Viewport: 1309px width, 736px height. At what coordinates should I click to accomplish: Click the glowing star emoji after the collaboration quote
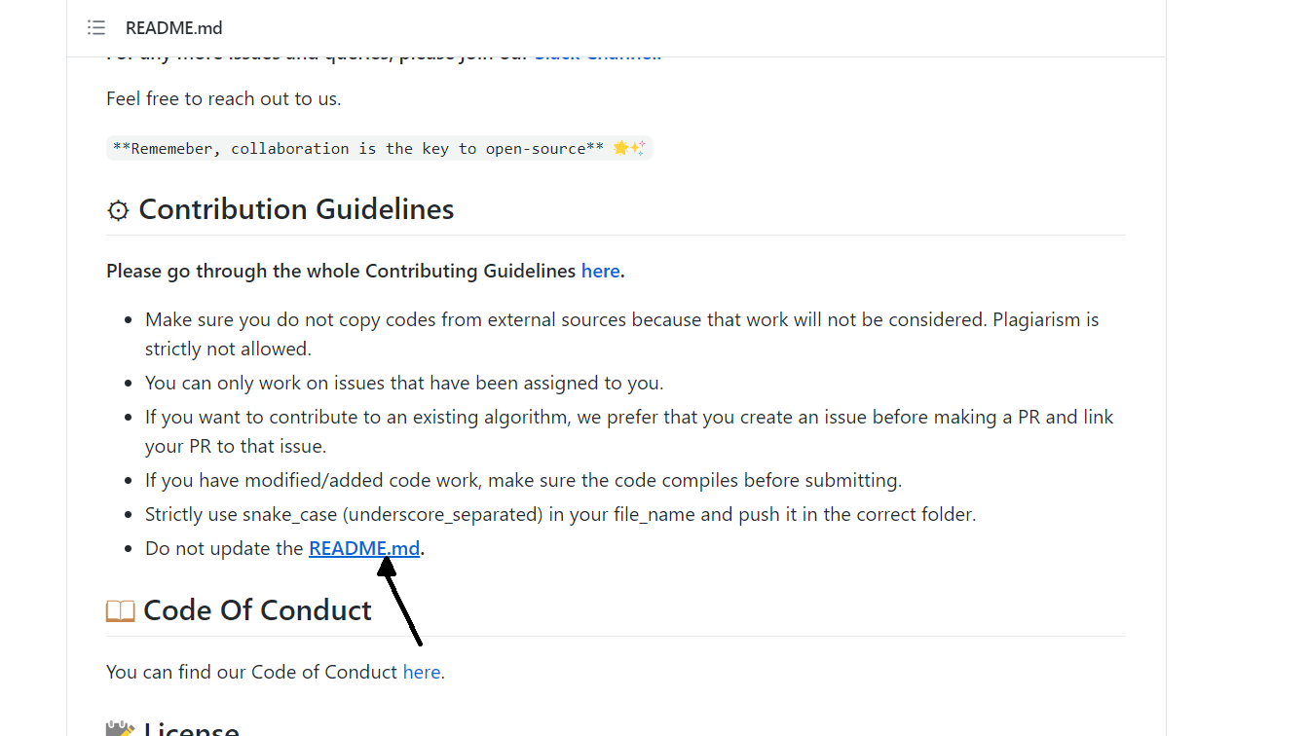[620, 147]
